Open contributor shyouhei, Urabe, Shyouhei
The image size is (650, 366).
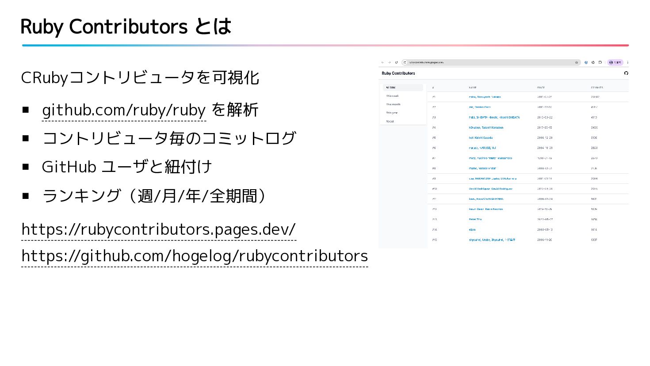point(492,240)
